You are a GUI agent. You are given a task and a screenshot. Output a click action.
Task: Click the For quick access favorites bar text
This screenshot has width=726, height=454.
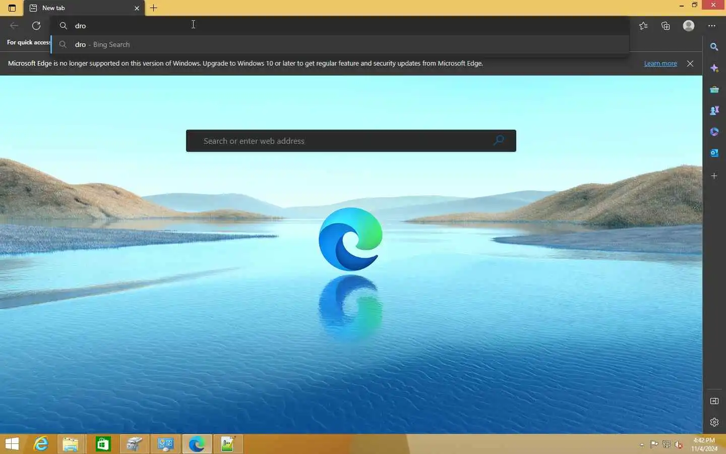[29, 42]
